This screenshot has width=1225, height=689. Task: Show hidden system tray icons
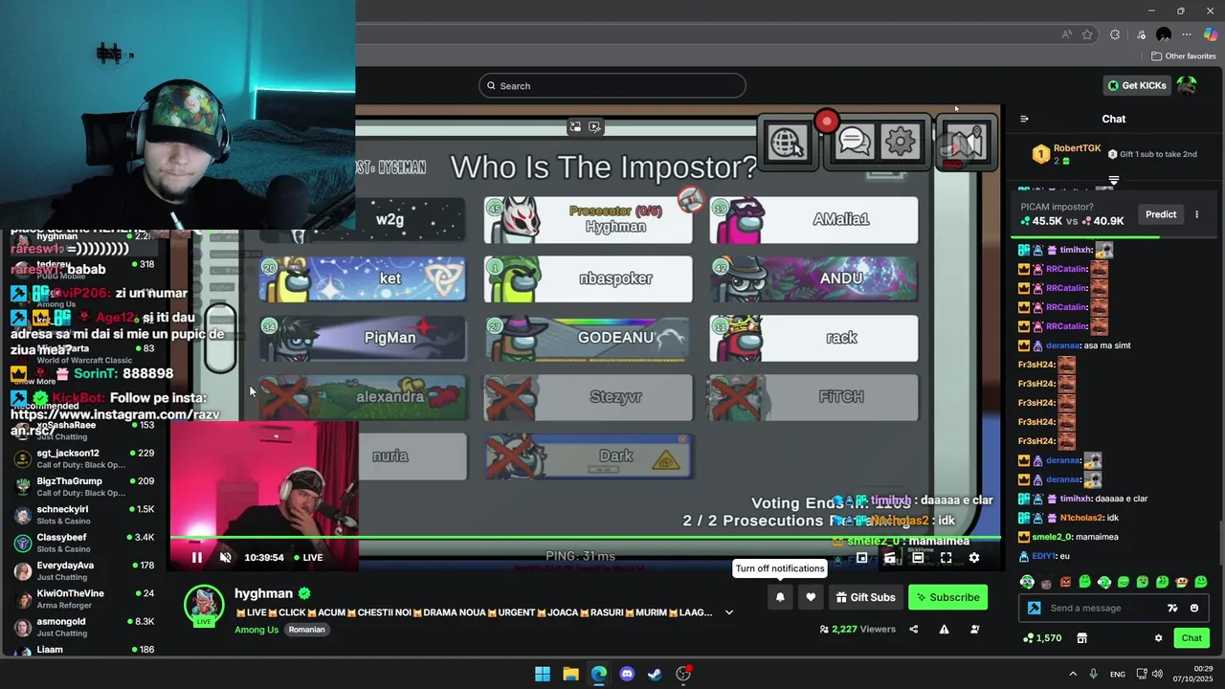pos(1073,674)
